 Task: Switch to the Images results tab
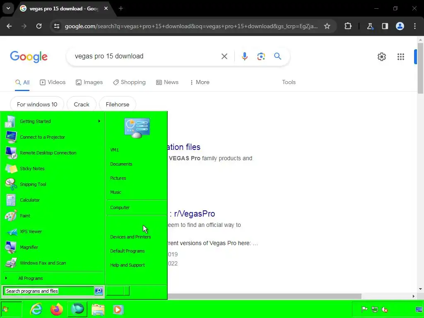[89, 82]
